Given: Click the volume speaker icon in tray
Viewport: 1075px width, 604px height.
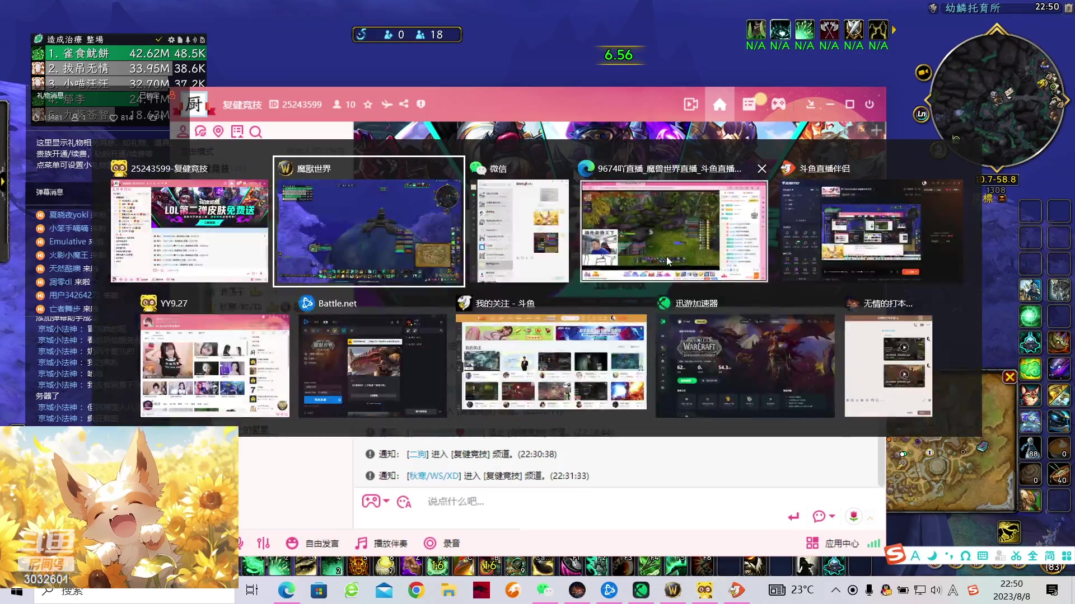Looking at the screenshot, I should 936,590.
